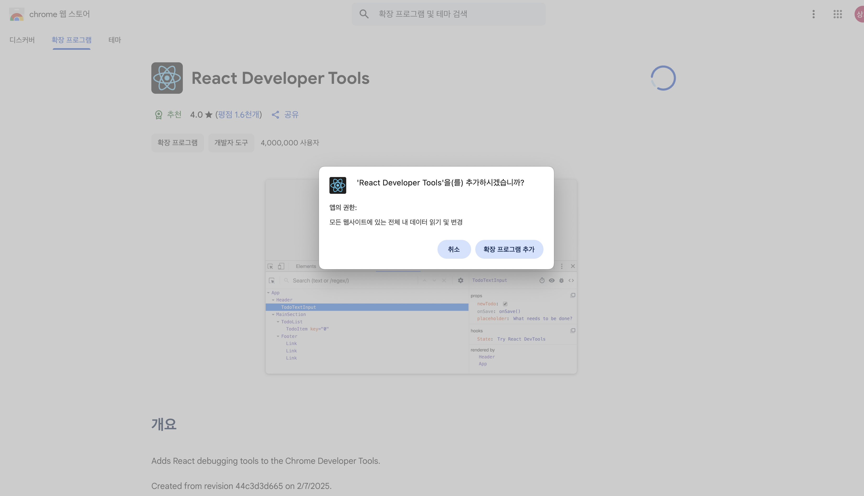Confirm with 확장 프로그램 추가 button
The width and height of the screenshot is (864, 496).
[509, 249]
